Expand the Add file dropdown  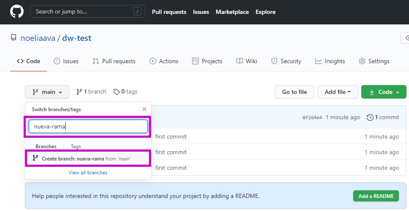338,92
